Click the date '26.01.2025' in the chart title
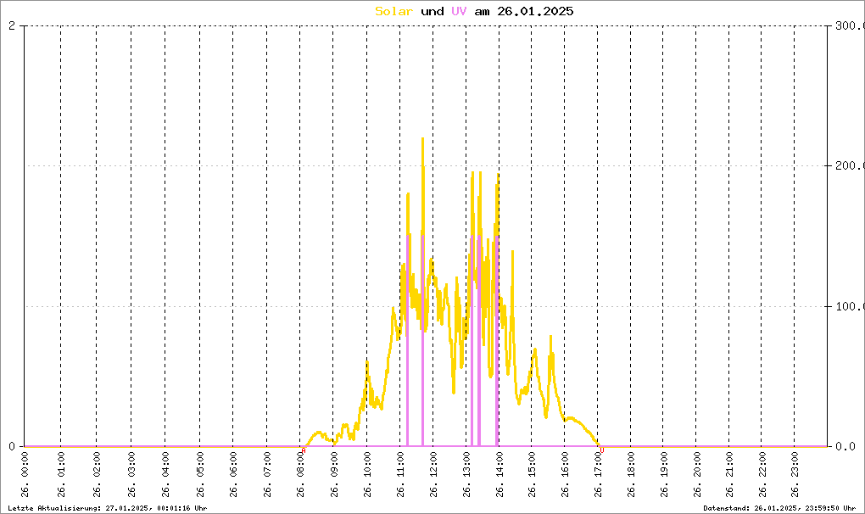 [x=535, y=11]
